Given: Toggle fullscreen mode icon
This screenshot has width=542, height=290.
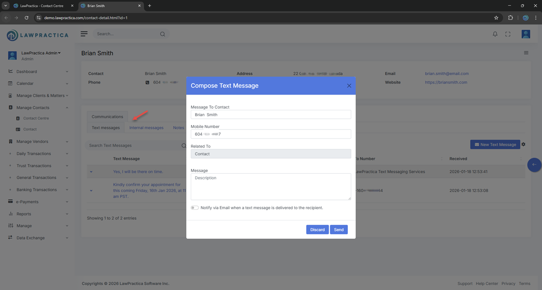Looking at the screenshot, I should coord(508,34).
